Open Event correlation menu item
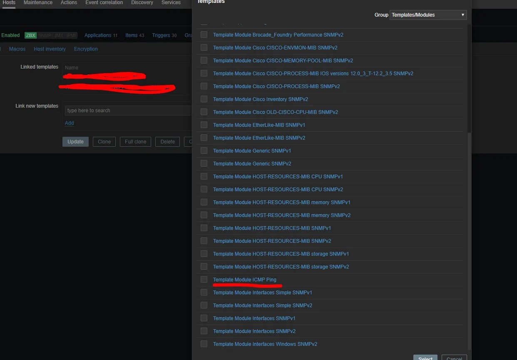This screenshot has height=360, width=517. [104, 2]
